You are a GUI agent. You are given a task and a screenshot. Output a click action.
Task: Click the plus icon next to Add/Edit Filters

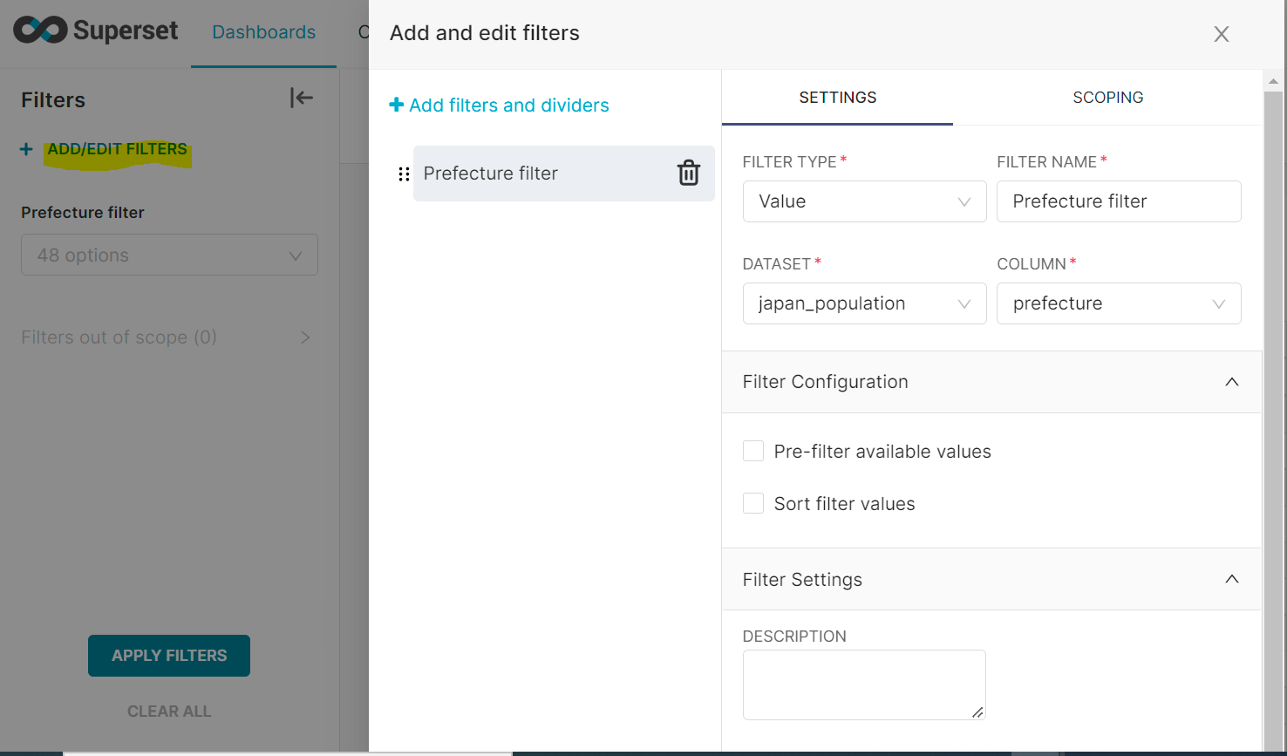coord(26,150)
